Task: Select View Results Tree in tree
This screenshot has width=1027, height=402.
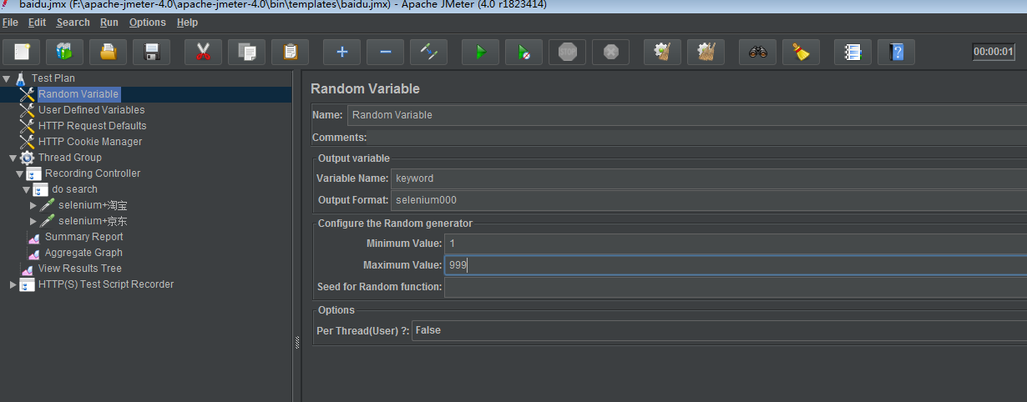Action: [x=79, y=269]
